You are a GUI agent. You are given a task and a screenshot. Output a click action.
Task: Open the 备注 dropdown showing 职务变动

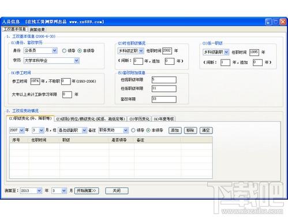[x=113, y=130]
